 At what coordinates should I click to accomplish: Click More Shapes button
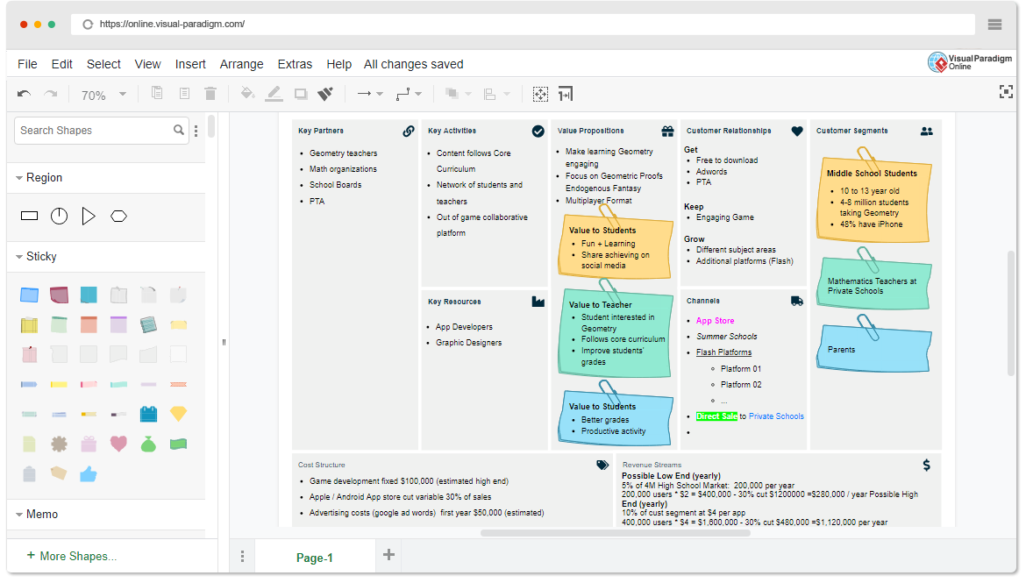pyautogui.click(x=71, y=556)
